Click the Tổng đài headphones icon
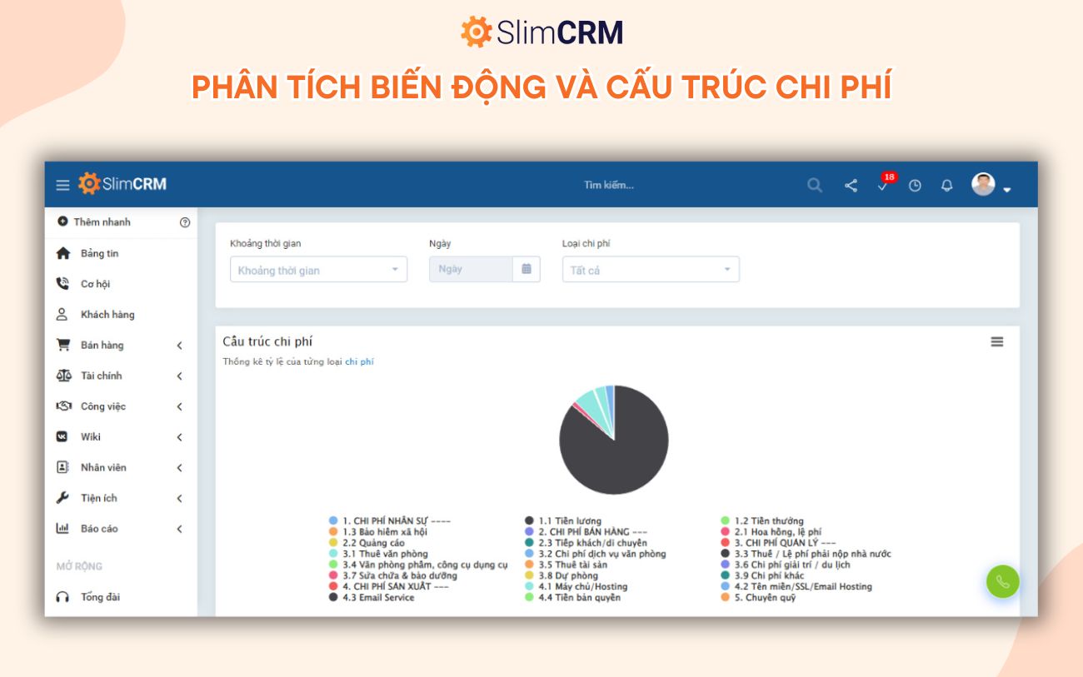 click(62, 597)
